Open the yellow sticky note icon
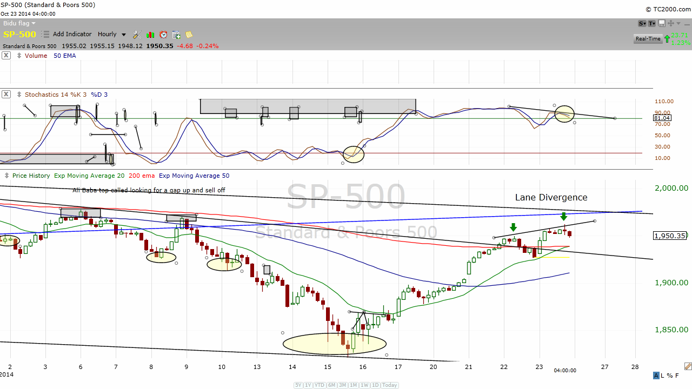Screen dimensions: 692x389 tap(189, 35)
